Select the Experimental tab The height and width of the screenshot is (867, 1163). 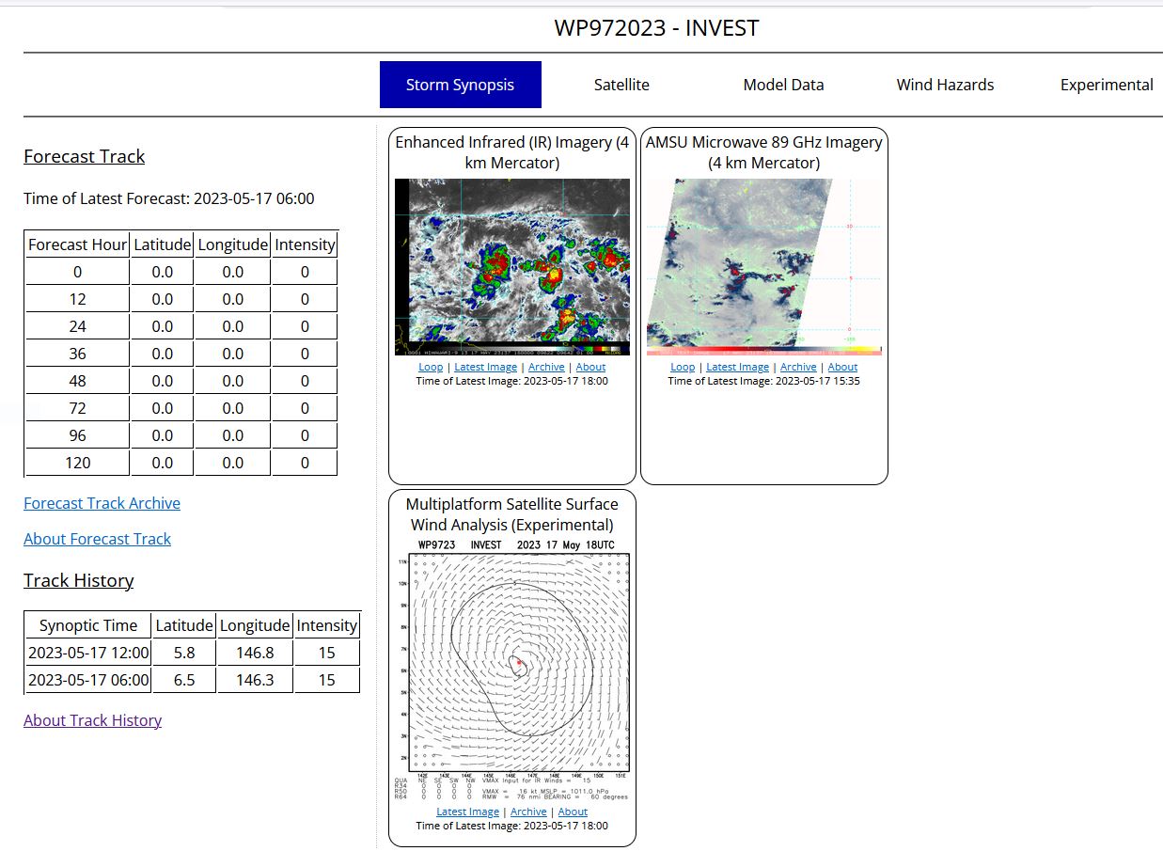(1107, 85)
